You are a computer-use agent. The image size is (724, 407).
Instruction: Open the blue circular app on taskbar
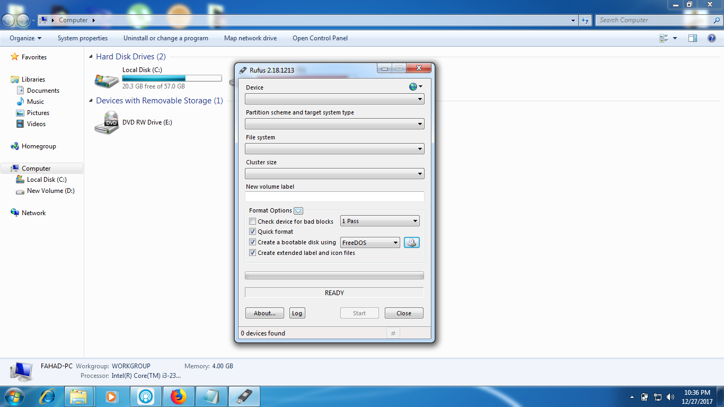point(145,396)
